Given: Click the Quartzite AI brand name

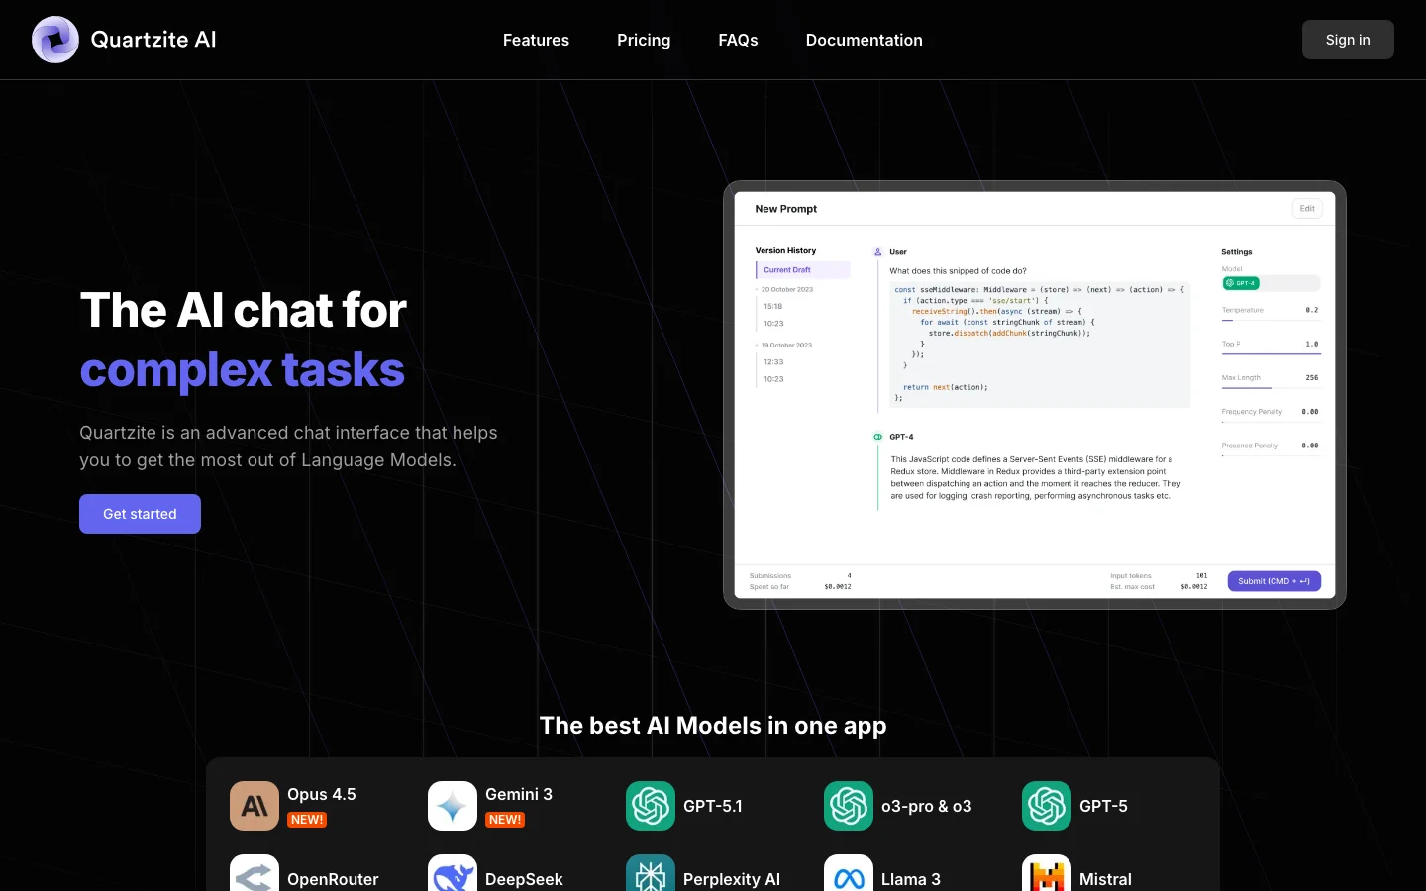Looking at the screenshot, I should point(153,40).
